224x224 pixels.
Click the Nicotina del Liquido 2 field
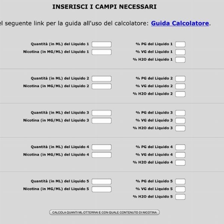102,86
